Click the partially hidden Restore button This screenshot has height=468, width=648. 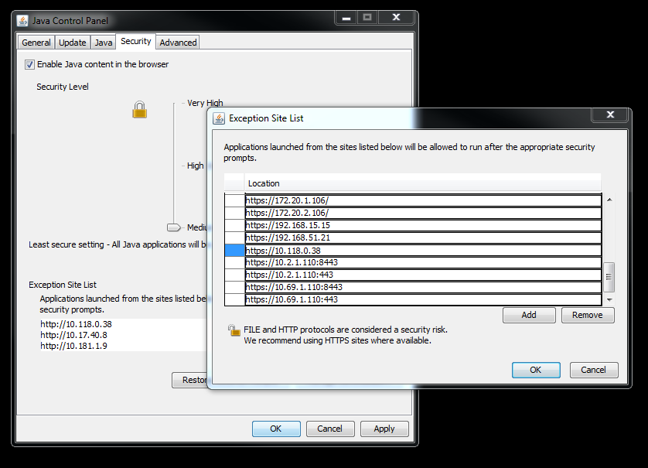(x=189, y=380)
